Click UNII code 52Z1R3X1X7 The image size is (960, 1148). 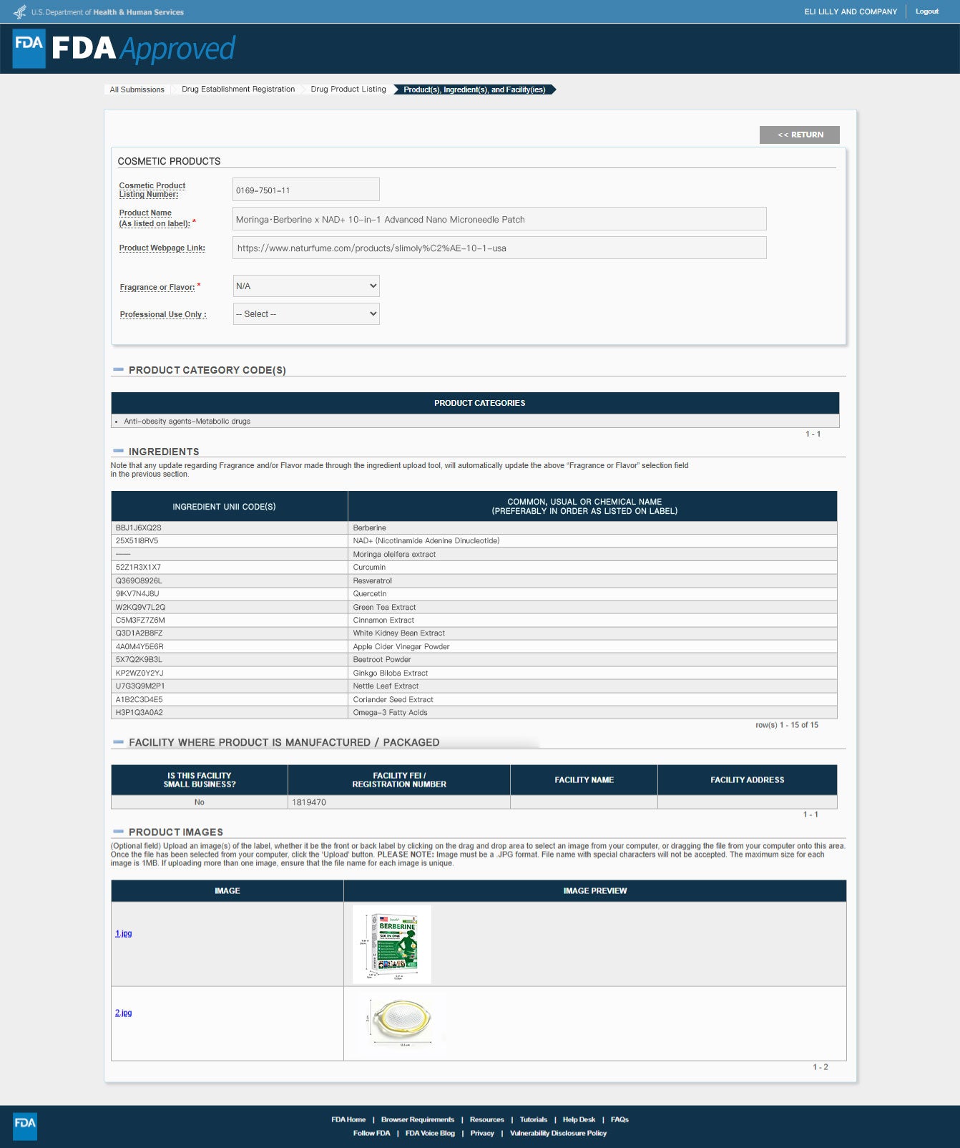tap(138, 568)
